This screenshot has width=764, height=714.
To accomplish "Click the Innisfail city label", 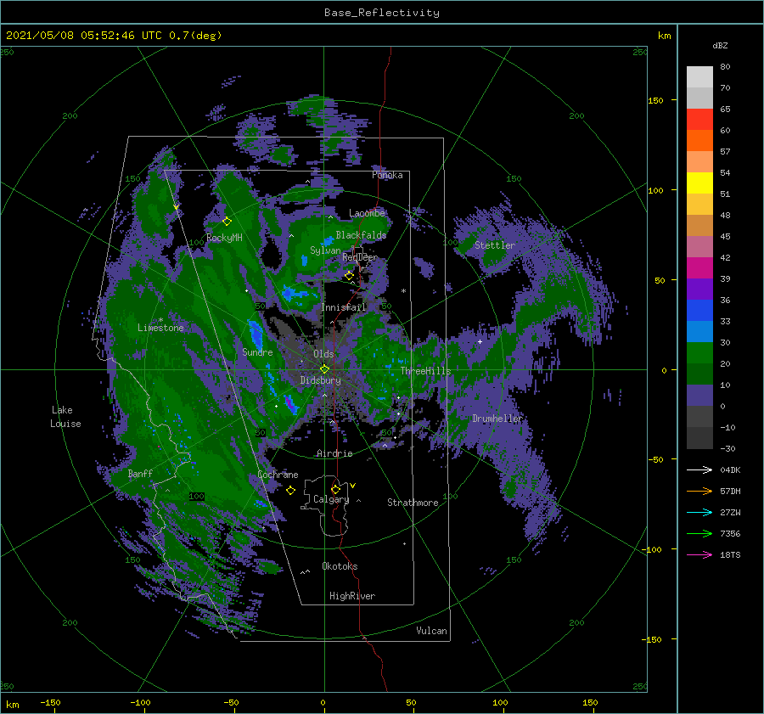I will tap(343, 307).
